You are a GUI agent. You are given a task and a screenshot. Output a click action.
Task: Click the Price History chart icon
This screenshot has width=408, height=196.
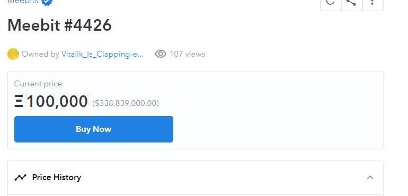point(20,177)
